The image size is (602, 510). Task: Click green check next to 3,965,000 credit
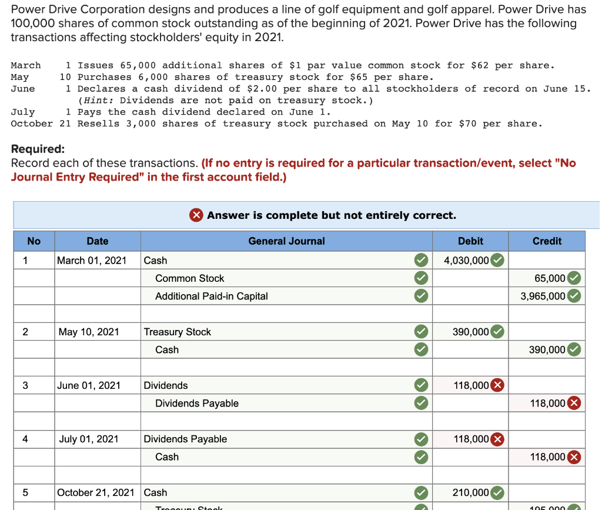click(574, 296)
